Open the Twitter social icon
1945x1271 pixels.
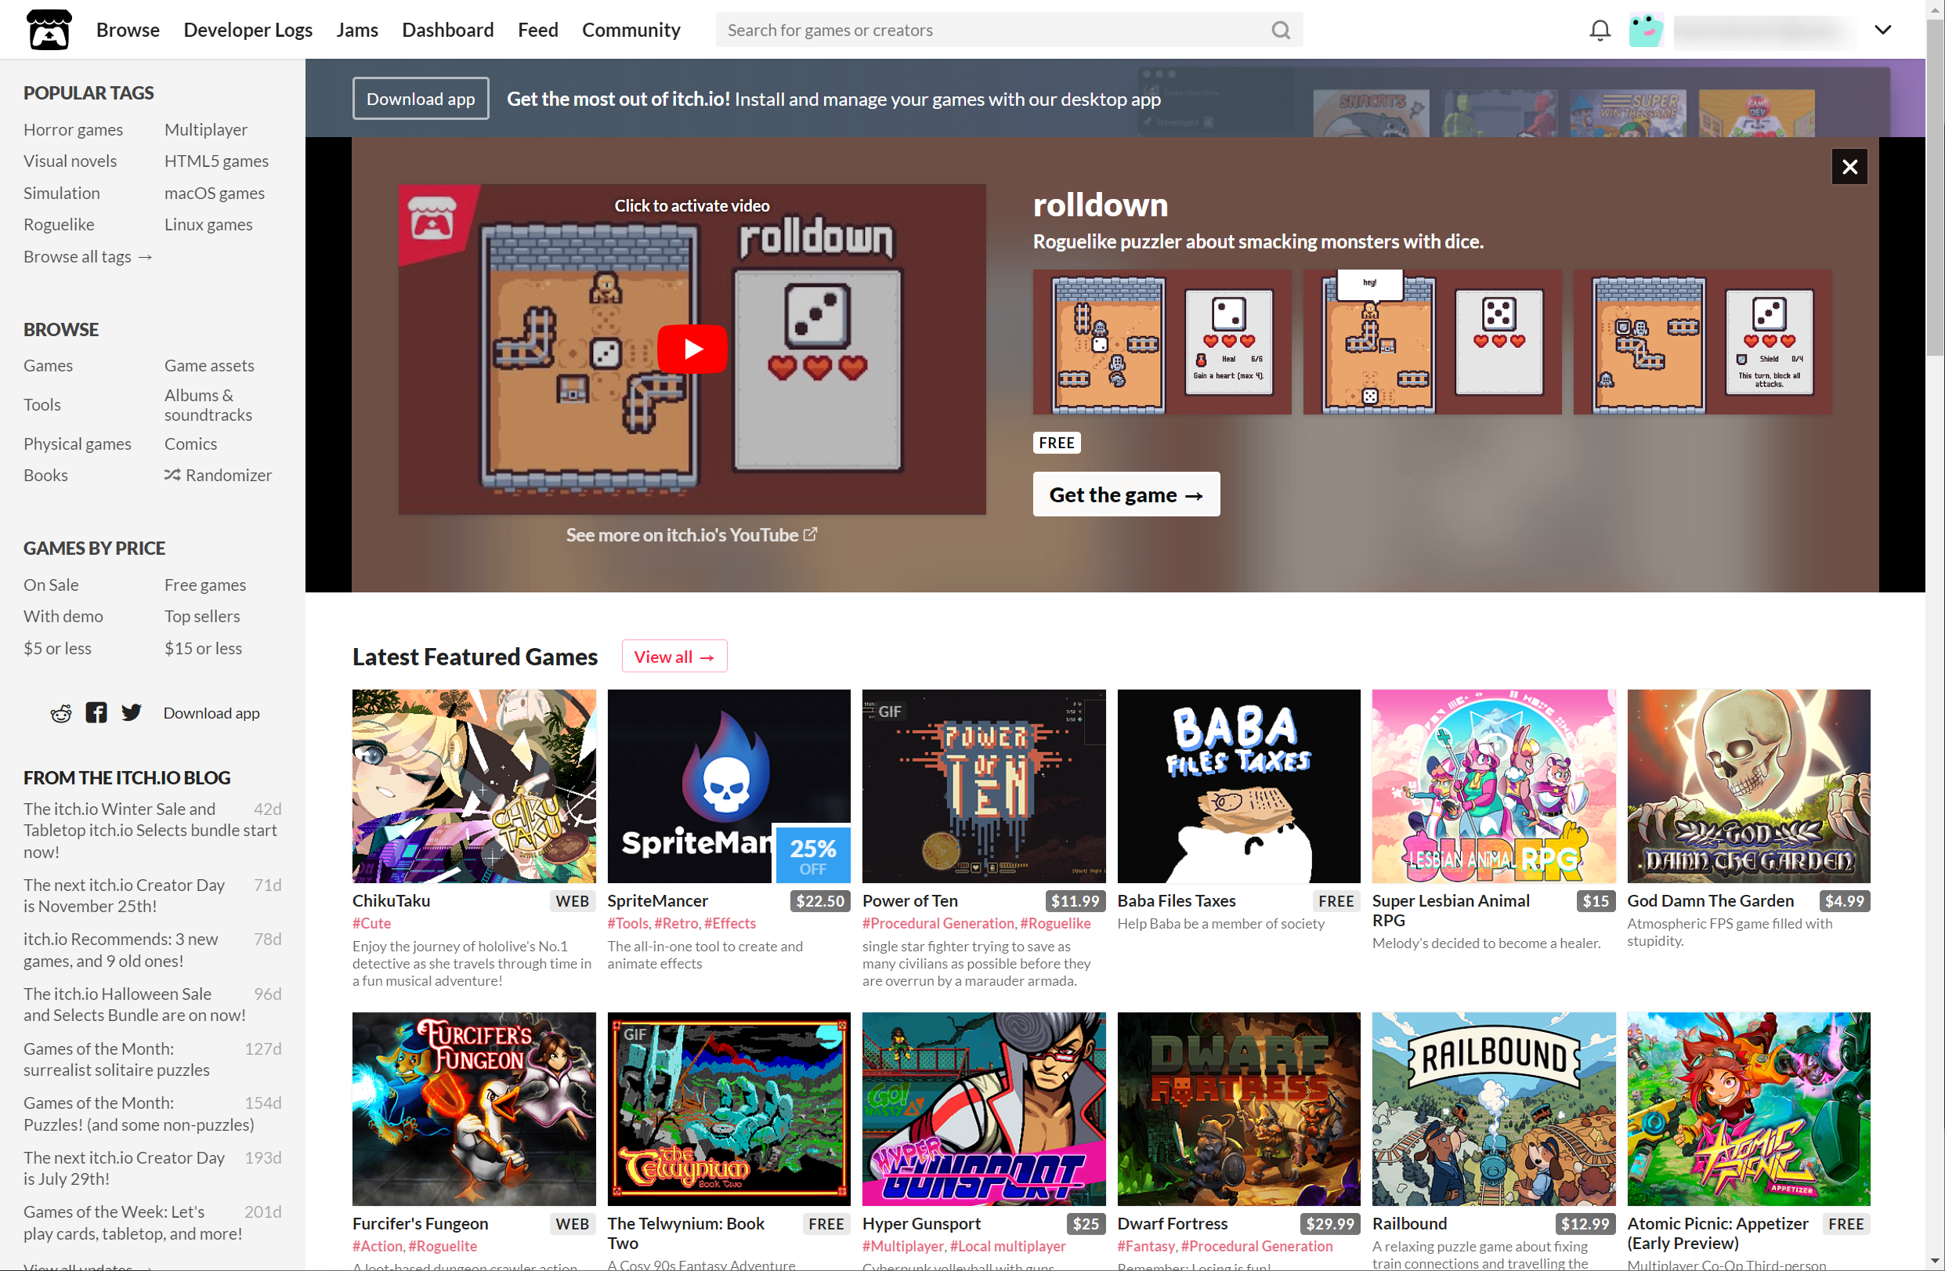click(x=132, y=713)
